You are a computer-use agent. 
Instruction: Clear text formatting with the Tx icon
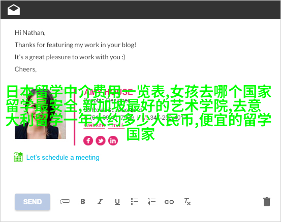[x=186, y=202]
